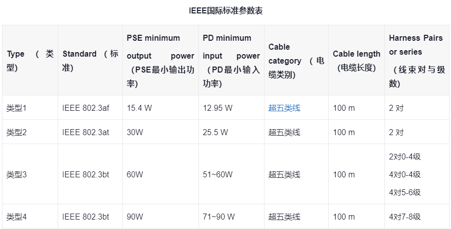
Task: Click the IEEE国际标准参数表 title
Action: (x=226, y=11)
